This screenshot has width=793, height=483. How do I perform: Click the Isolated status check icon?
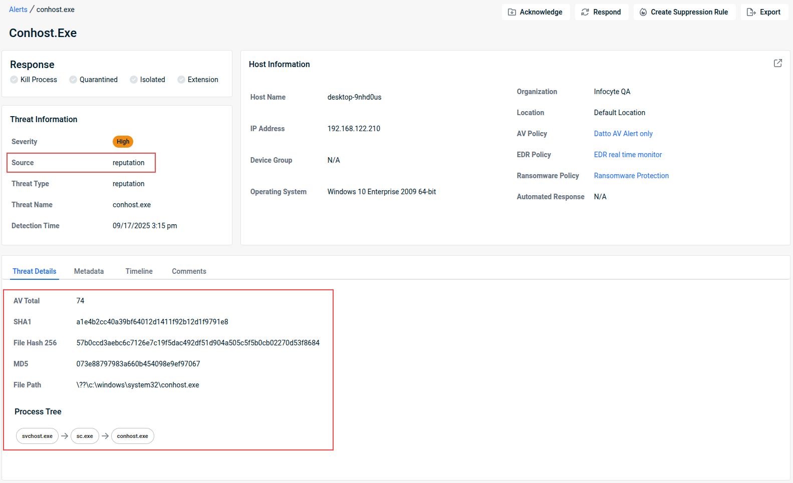(134, 80)
